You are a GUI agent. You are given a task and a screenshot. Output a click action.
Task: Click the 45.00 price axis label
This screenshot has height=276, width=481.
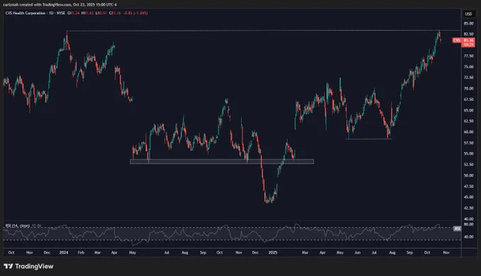[x=468, y=197]
